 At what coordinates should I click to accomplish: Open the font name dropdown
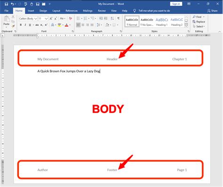coord(36,19)
